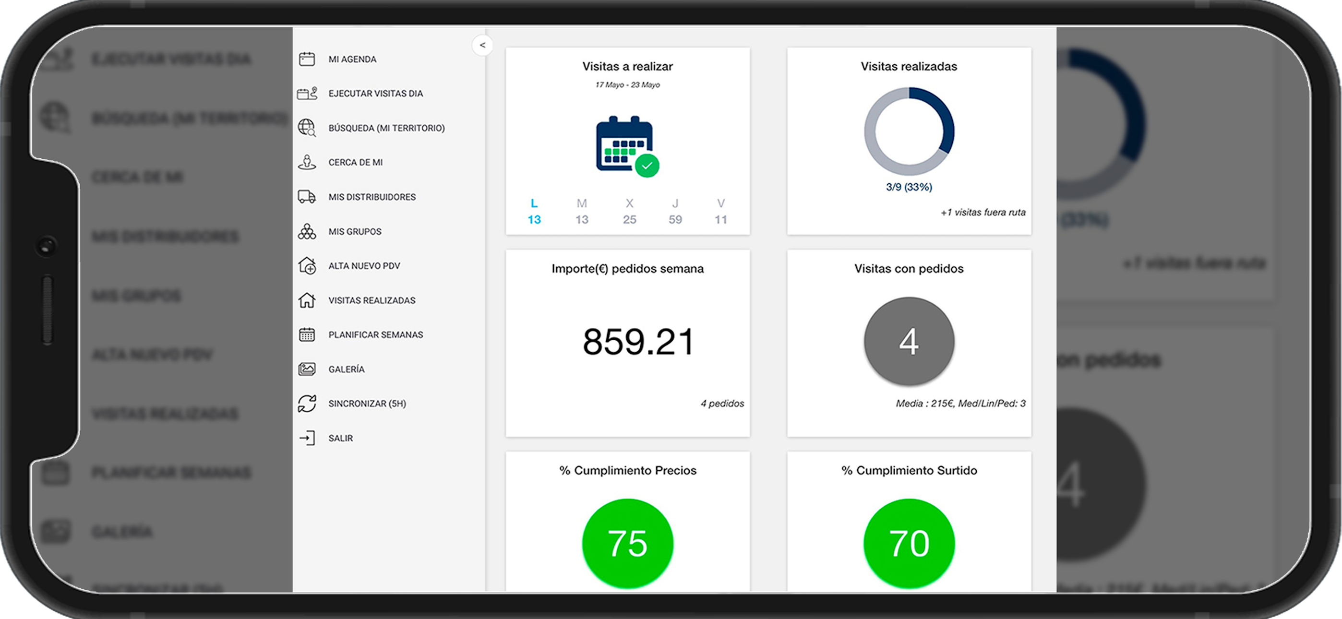
Task: Click the green 75 Cumplimiento Precios circle
Action: [x=627, y=544]
